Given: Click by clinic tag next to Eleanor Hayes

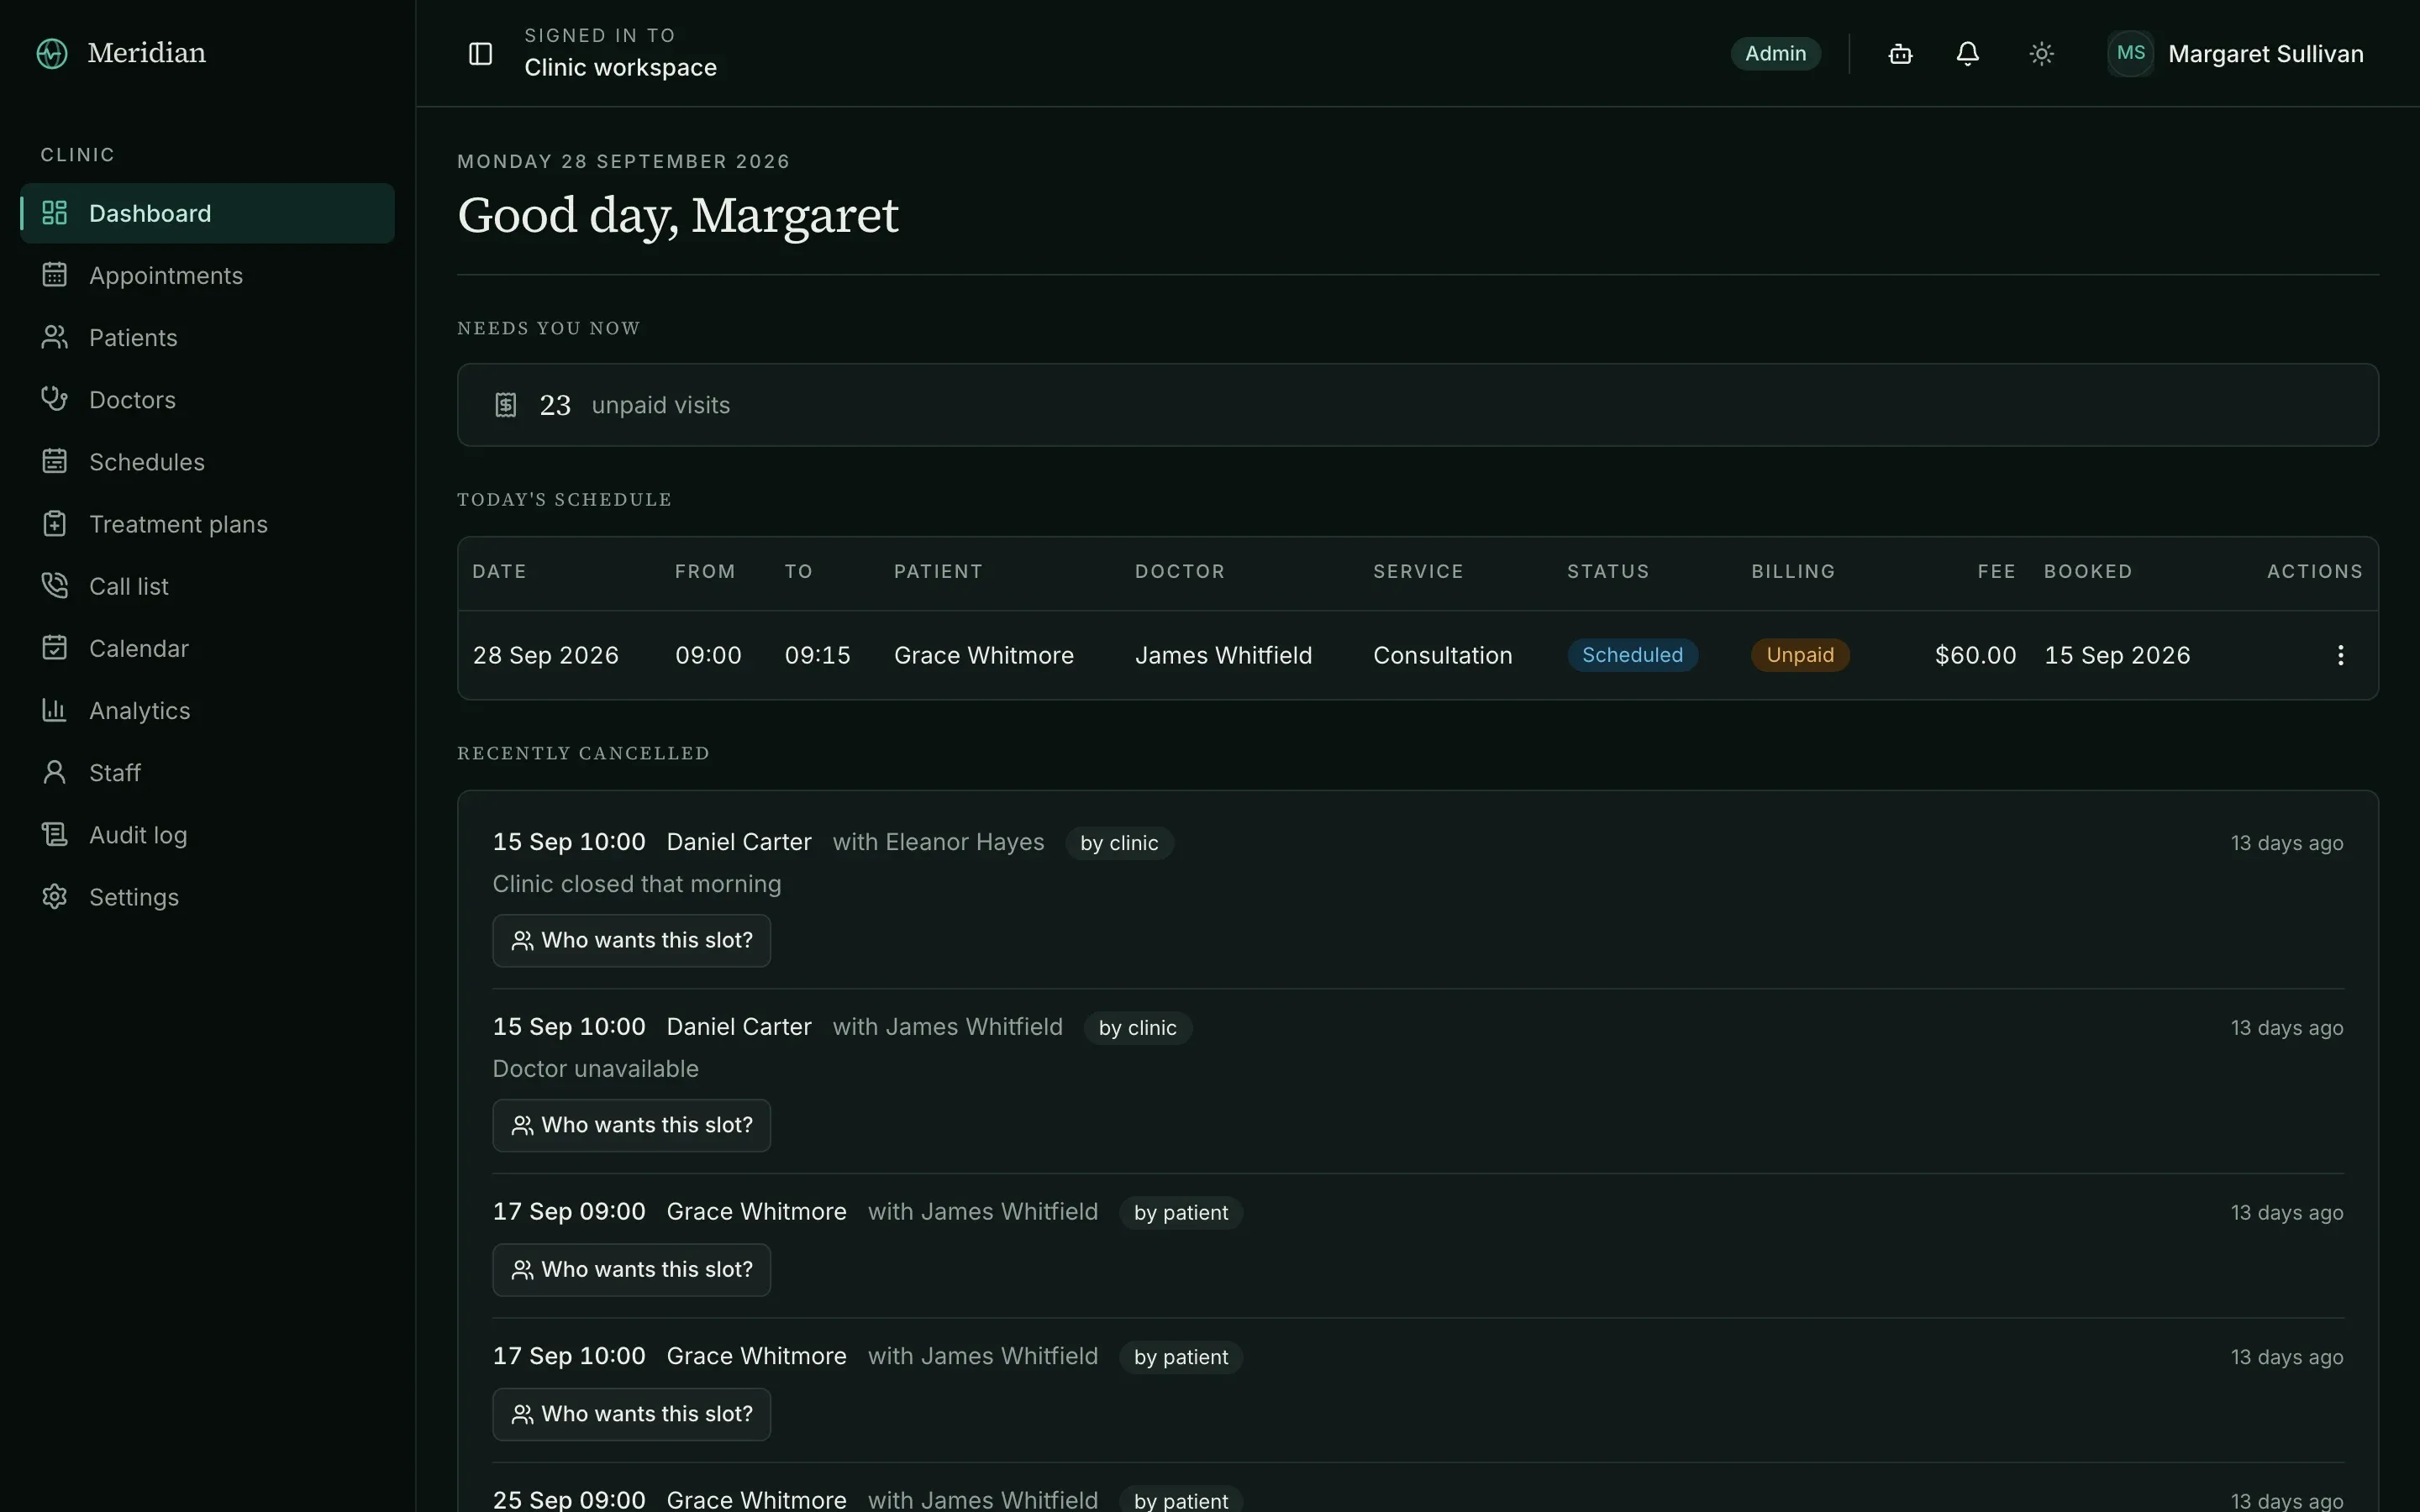Looking at the screenshot, I should tap(1119, 843).
